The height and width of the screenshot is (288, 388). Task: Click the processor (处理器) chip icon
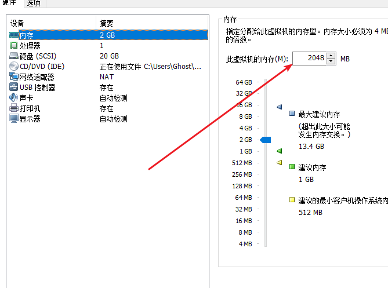pyautogui.click(x=14, y=45)
